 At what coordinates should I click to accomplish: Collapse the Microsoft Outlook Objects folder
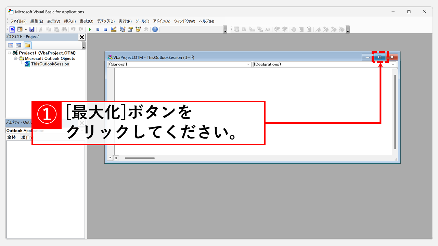click(x=15, y=58)
